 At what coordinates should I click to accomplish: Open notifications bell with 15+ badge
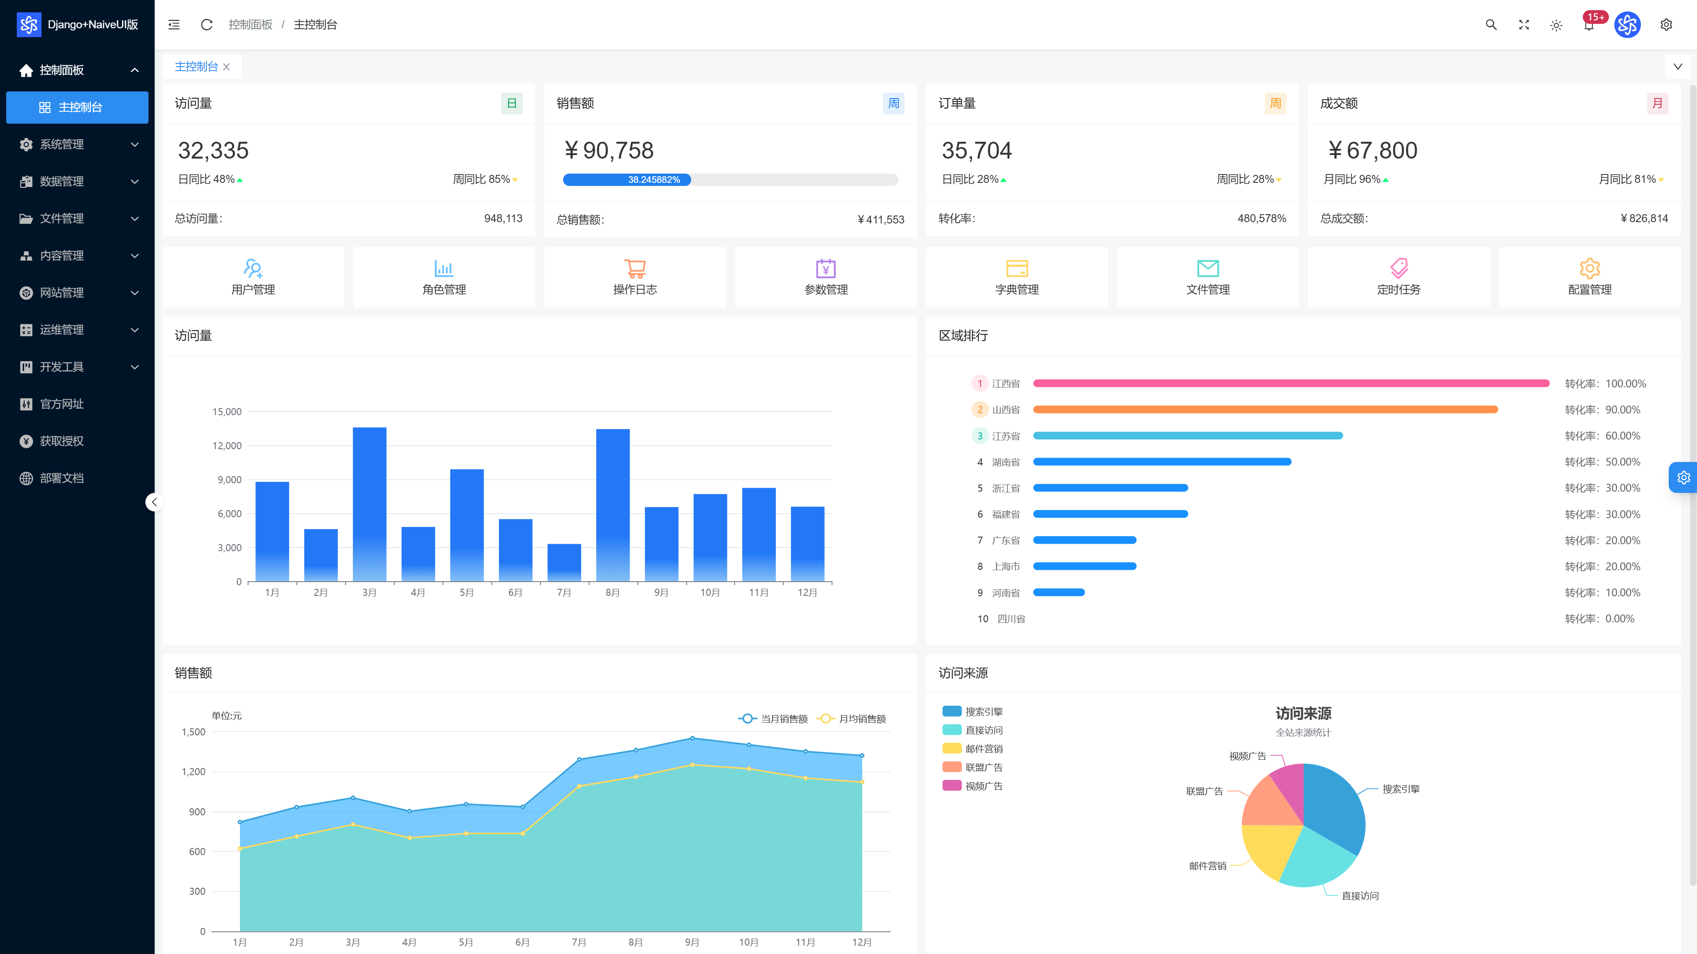1589,24
